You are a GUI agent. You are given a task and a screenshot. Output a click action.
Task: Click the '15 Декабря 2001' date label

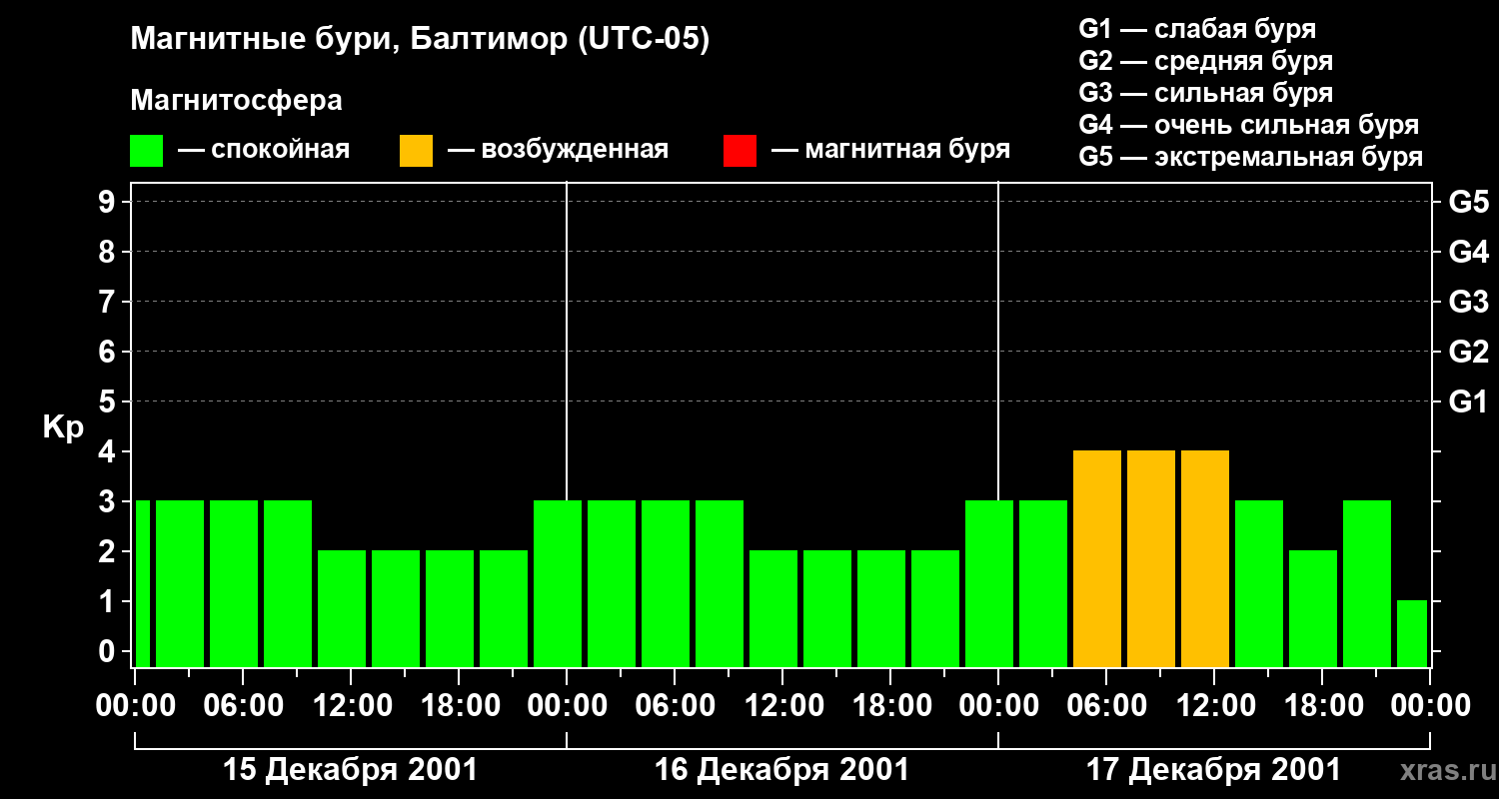pos(350,770)
